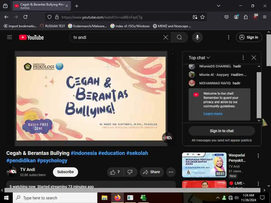This screenshot has height=203, width=271.
Task: Click the TV Andi channel avatar
Action: [12, 172]
